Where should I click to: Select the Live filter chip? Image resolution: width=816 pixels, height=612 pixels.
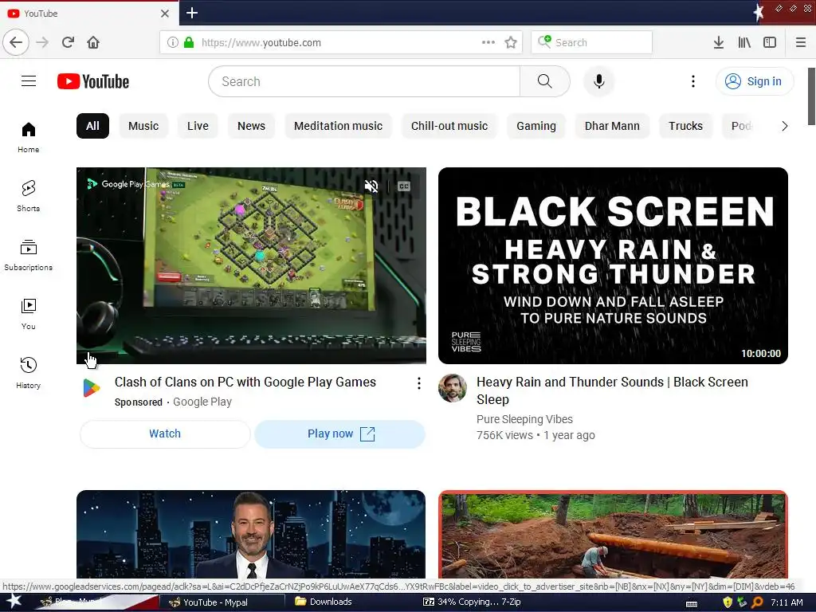pyautogui.click(x=198, y=126)
